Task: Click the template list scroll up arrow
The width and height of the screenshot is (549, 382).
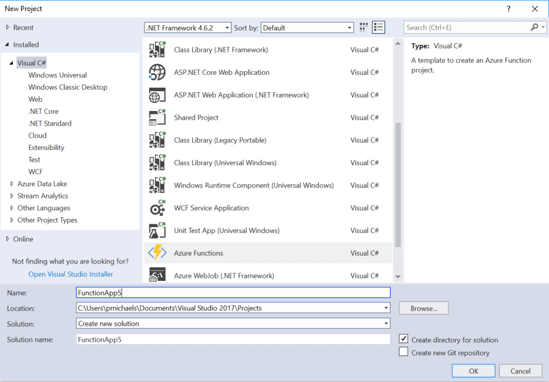Action: coord(398,43)
